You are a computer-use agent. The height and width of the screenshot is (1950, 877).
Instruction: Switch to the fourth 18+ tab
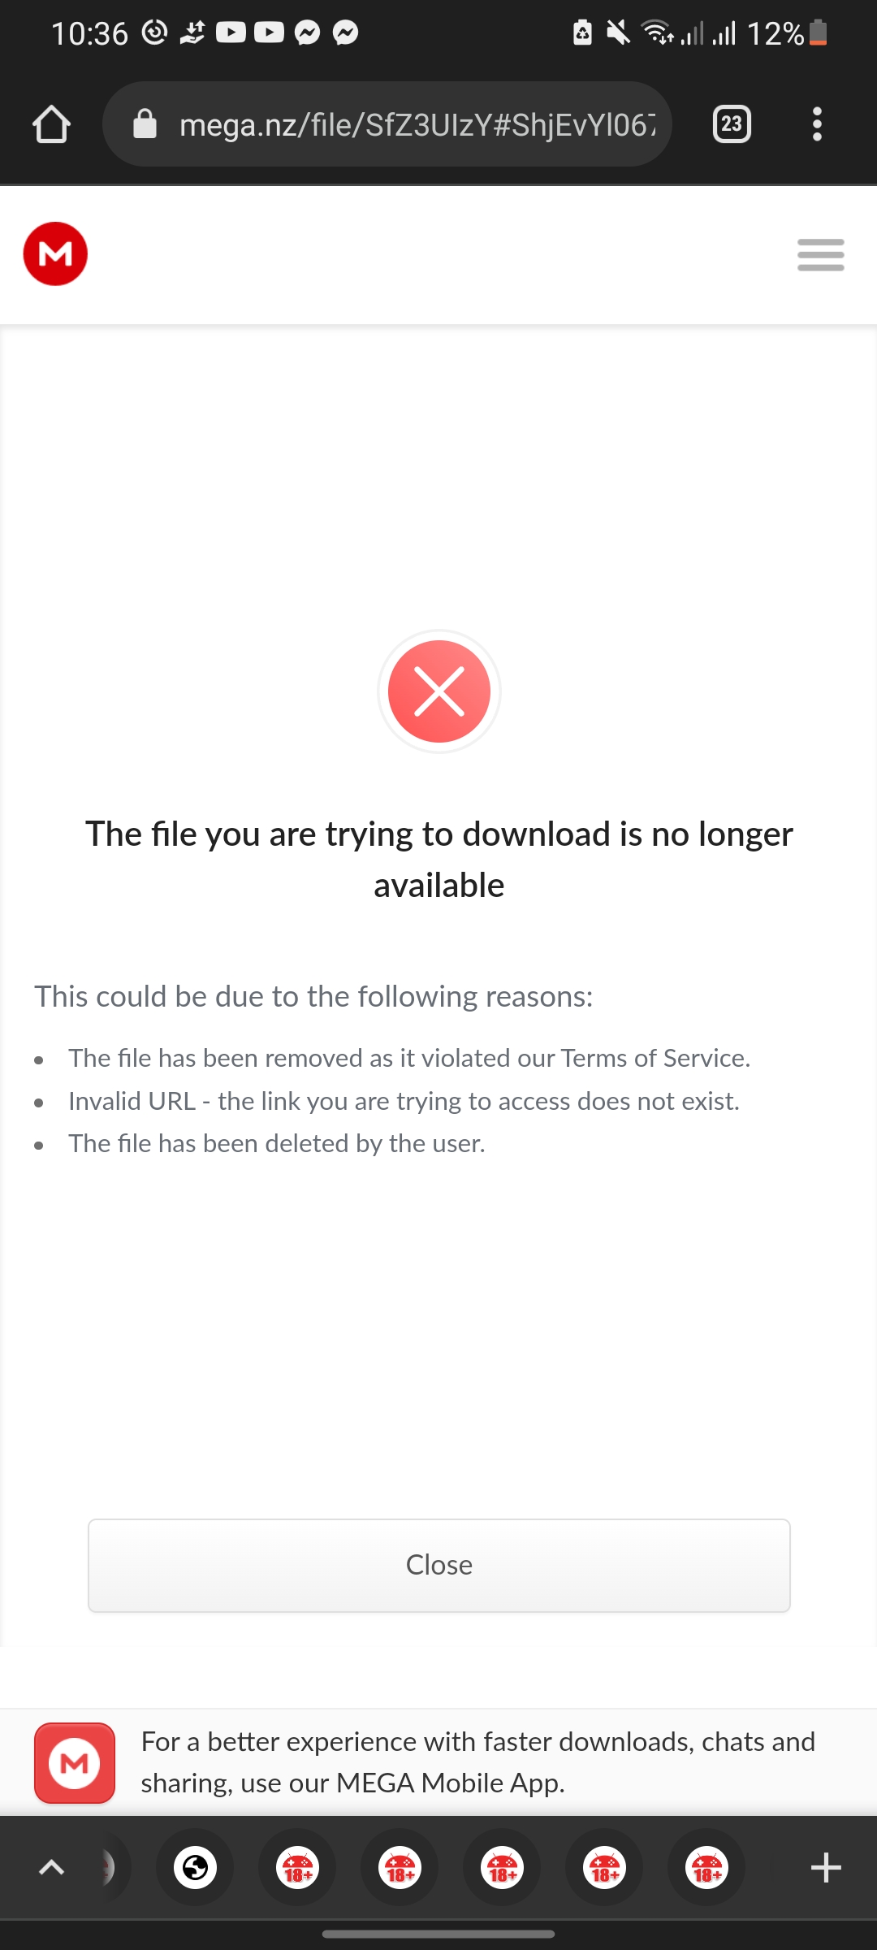604,1867
